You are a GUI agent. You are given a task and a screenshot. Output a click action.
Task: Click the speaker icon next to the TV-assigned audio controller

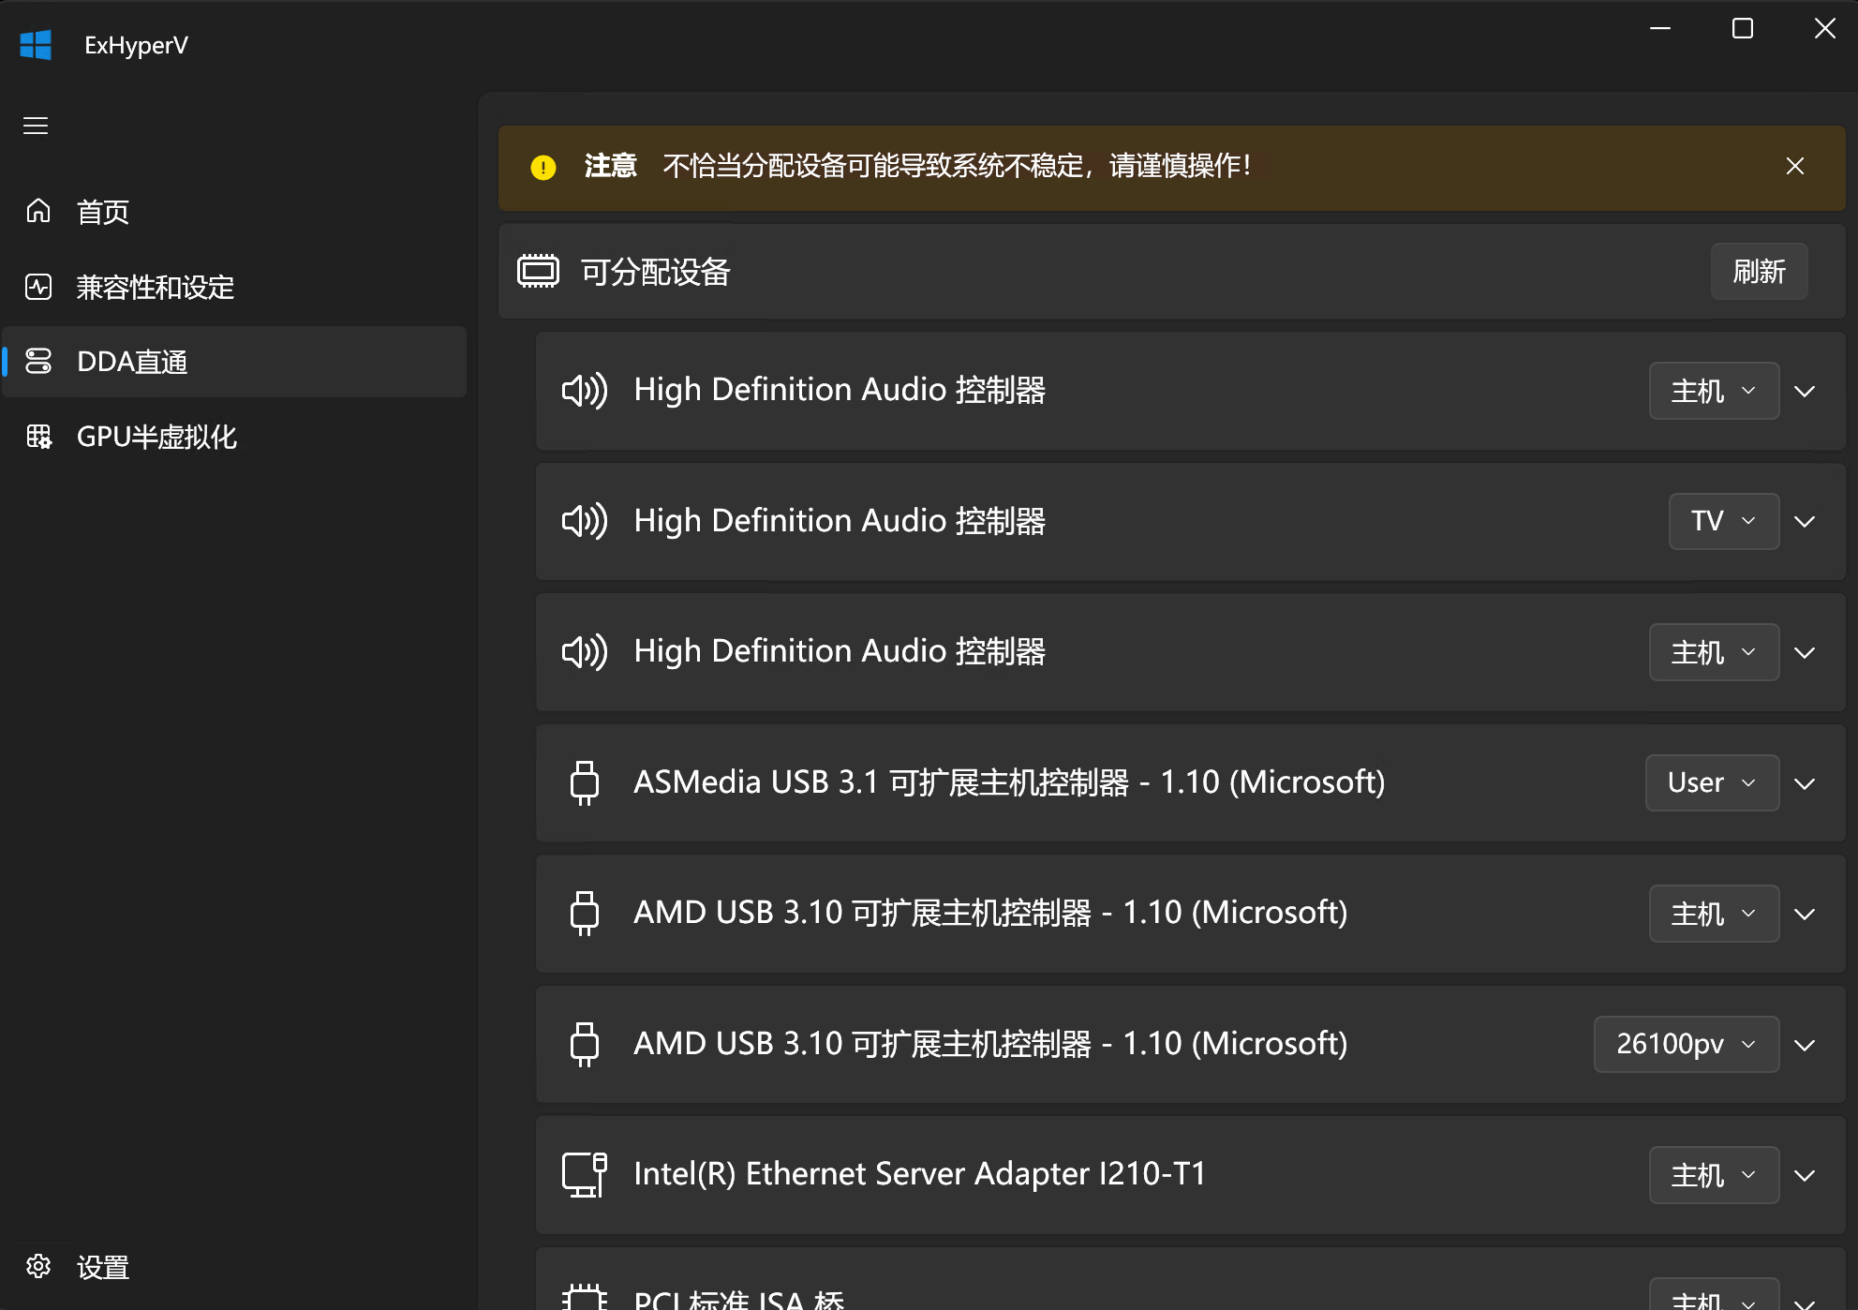[x=585, y=521]
